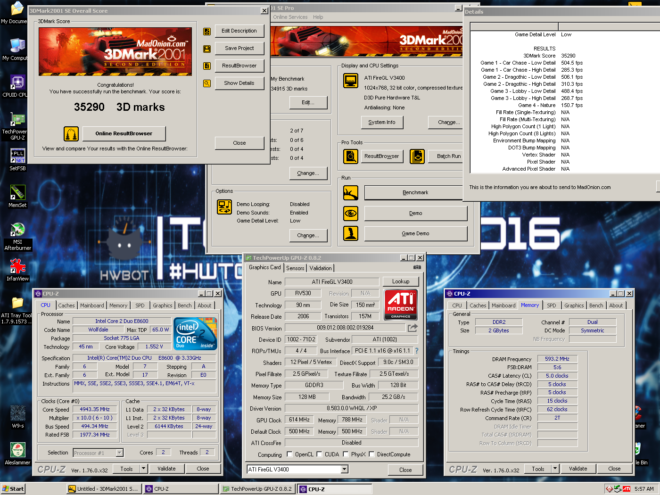Image resolution: width=660 pixels, height=495 pixels.
Task: Click the Online ResultBrowser tree icon
Action: 71,134
